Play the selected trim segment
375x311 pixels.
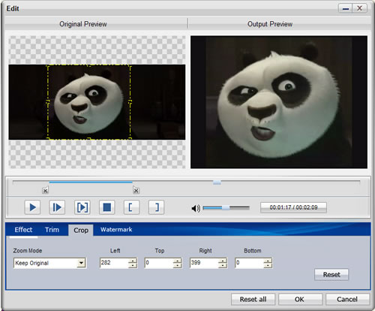[x=82, y=207]
